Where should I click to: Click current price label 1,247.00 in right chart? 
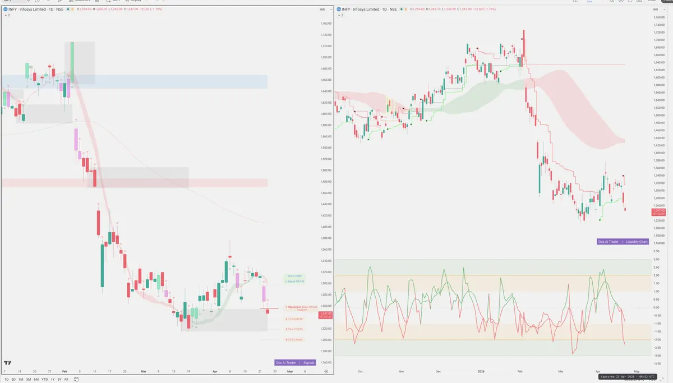659,212
